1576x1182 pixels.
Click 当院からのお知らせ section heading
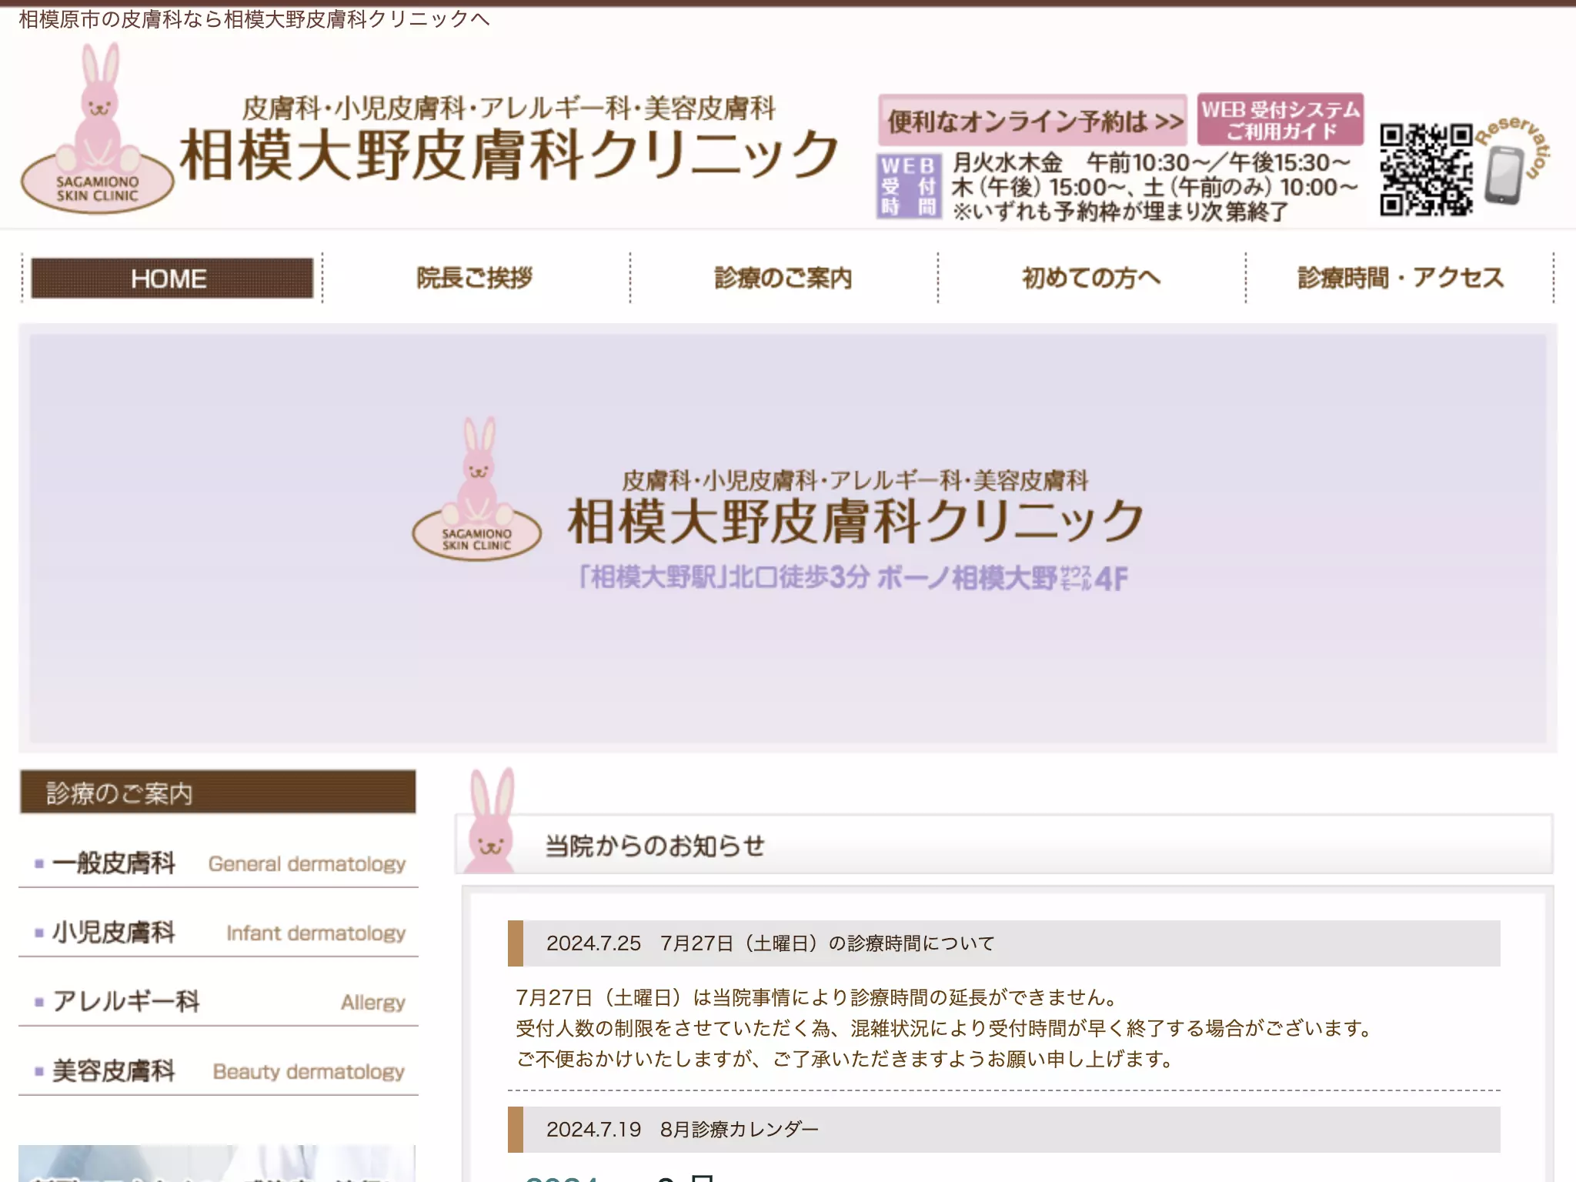point(655,846)
